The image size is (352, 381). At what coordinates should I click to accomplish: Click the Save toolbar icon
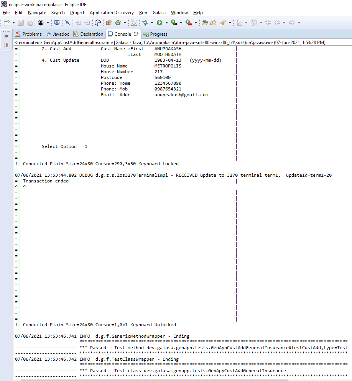pos(21,23)
